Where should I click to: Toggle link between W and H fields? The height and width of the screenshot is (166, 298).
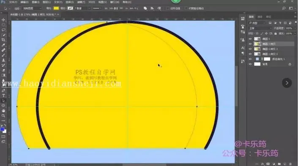[121, 8]
